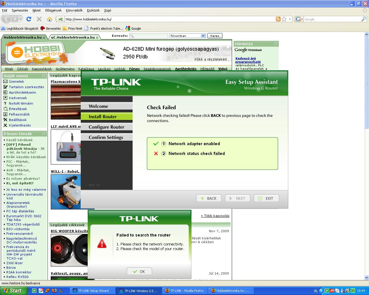Open the Zöld lézer forum topic
Viewport: 369px width, 295px height.
pos(14,263)
